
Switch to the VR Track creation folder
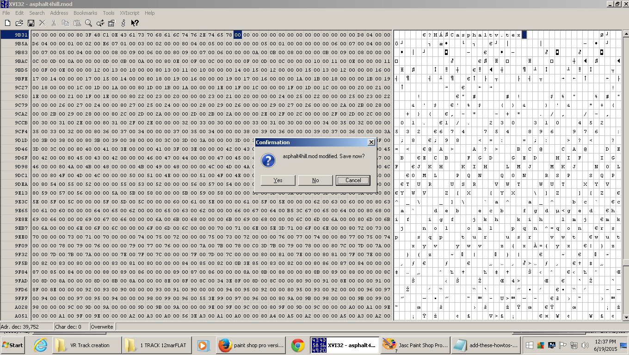[86, 345]
